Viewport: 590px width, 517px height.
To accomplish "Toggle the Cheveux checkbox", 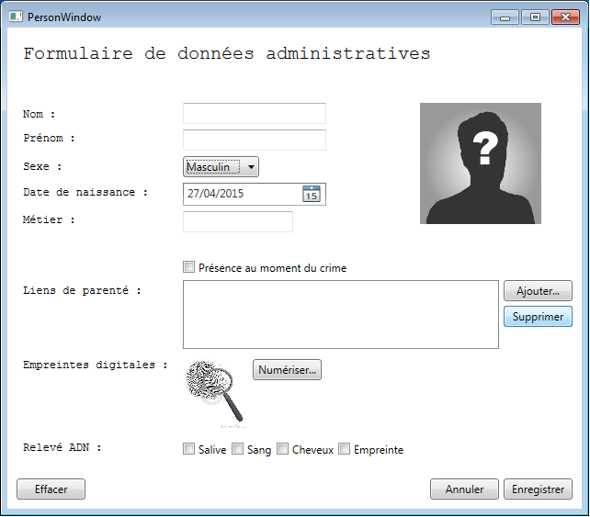I will coord(283,449).
